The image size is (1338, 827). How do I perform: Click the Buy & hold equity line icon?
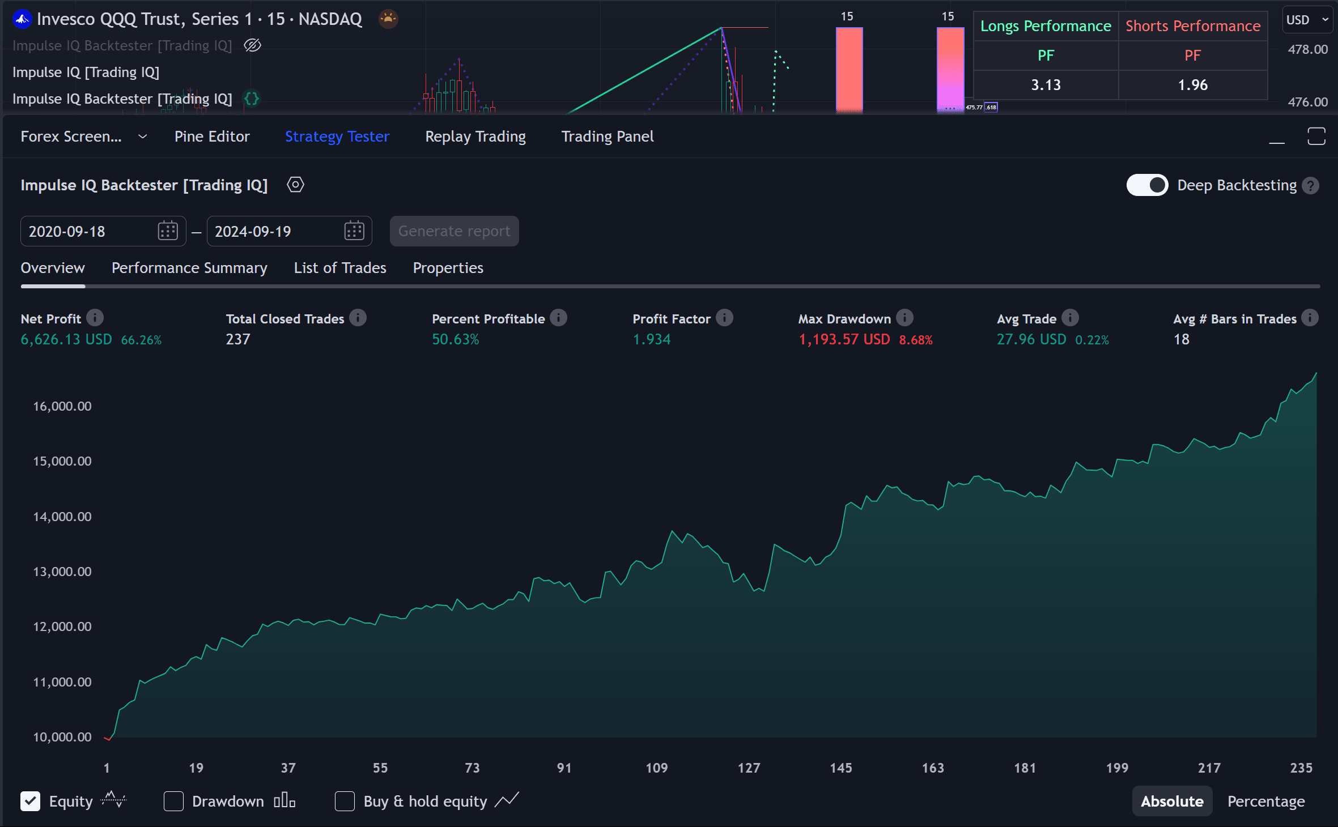click(x=507, y=800)
